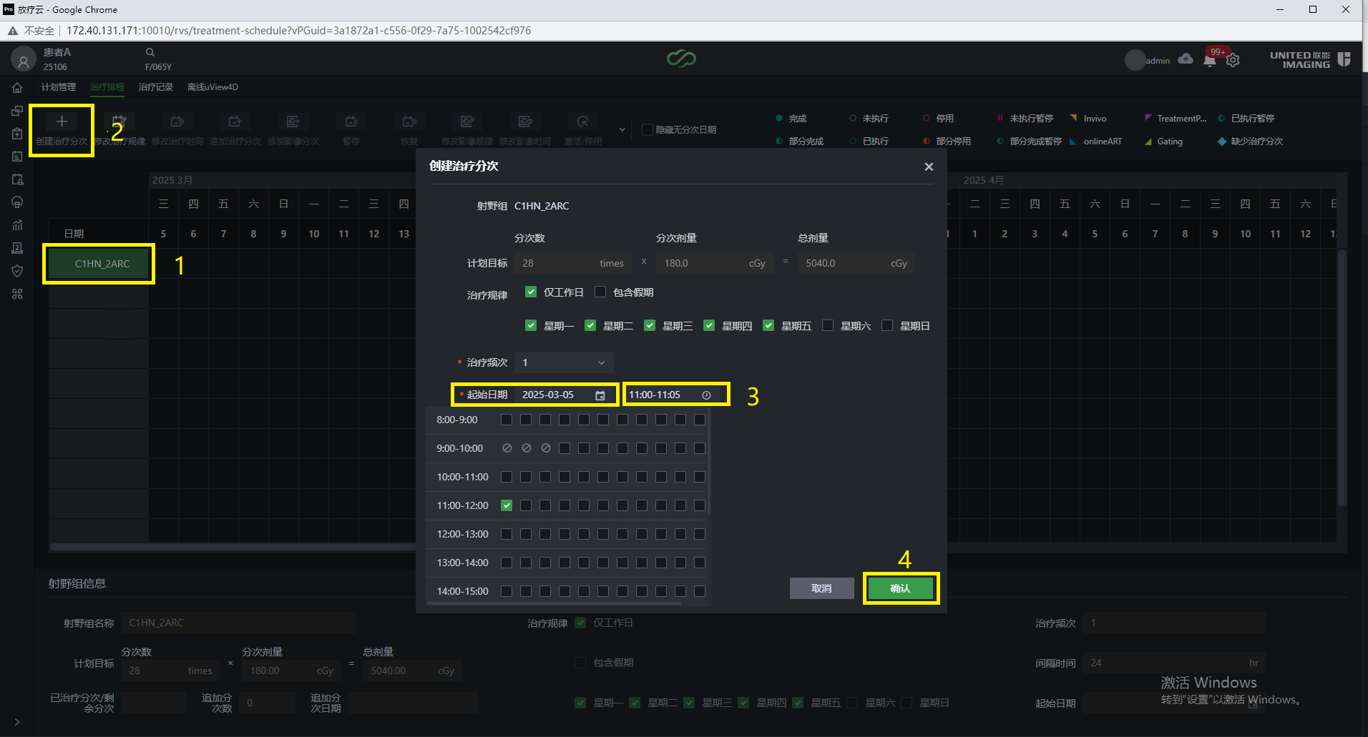Screen dimensions: 1368x737
Task: Click the green 确认 button
Action: coord(901,588)
